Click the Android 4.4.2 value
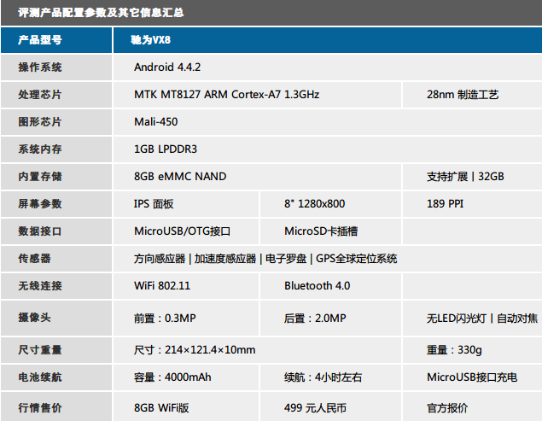This screenshot has width=542, height=421. 167,67
